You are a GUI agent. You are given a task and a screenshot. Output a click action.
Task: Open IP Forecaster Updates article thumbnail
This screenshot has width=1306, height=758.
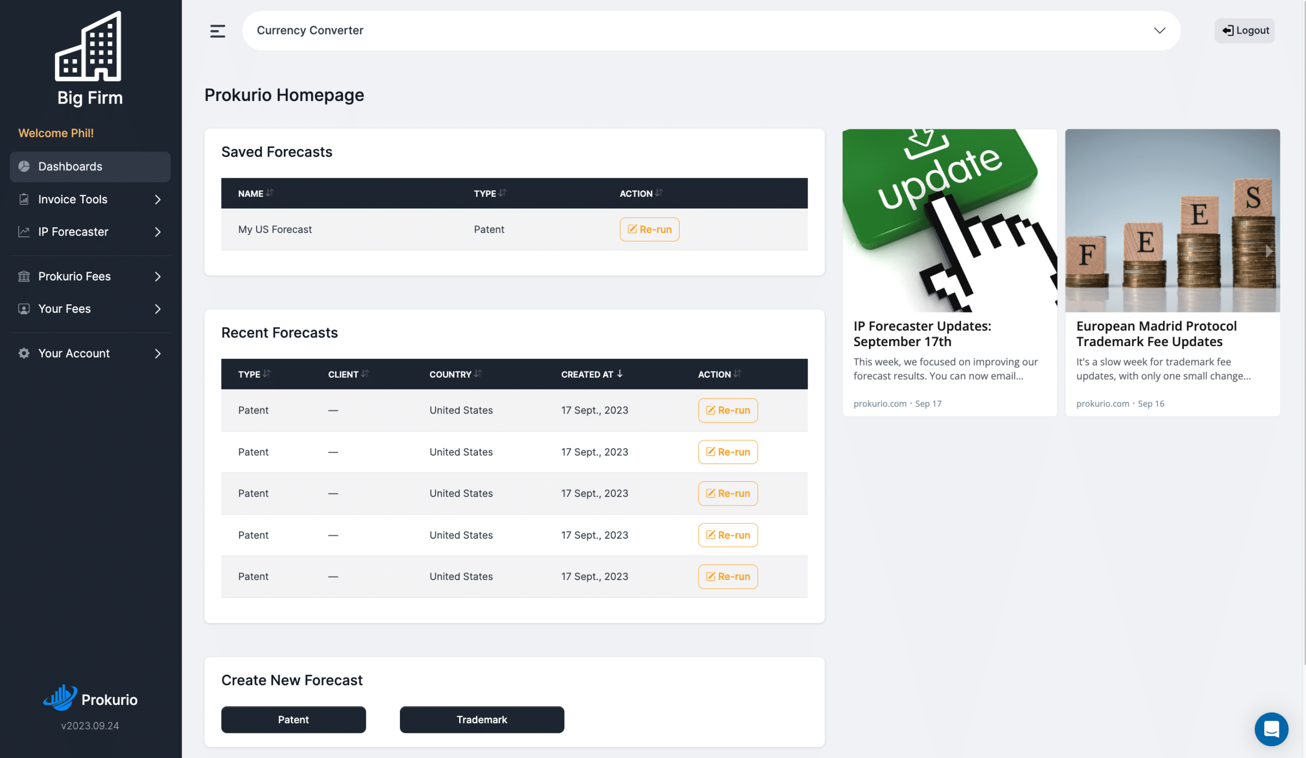pos(949,221)
